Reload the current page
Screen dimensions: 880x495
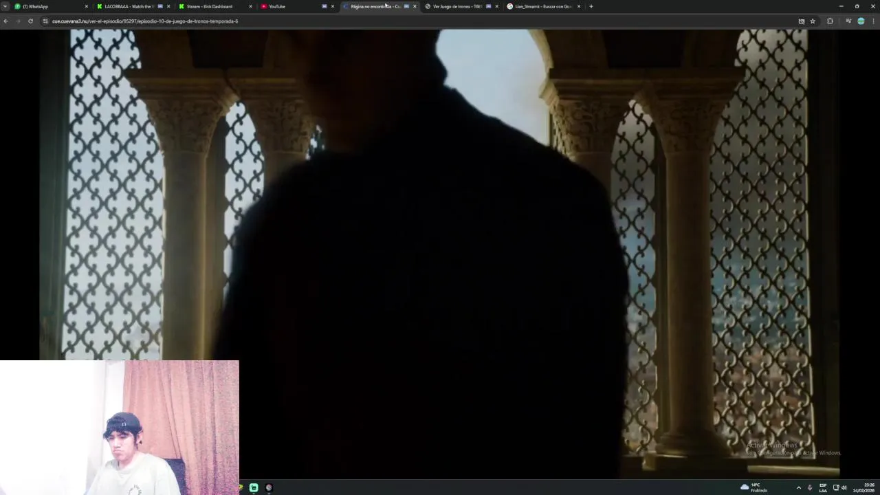(x=30, y=21)
